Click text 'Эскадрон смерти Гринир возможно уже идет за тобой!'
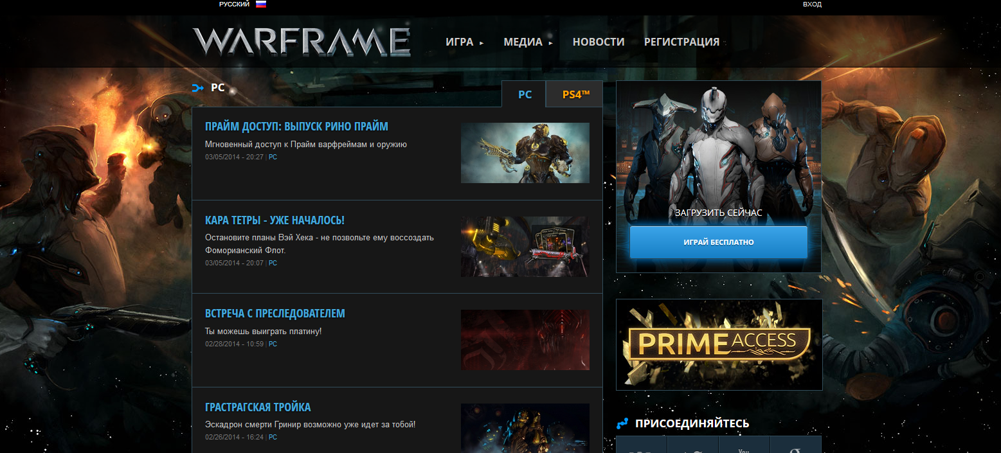 click(x=311, y=425)
